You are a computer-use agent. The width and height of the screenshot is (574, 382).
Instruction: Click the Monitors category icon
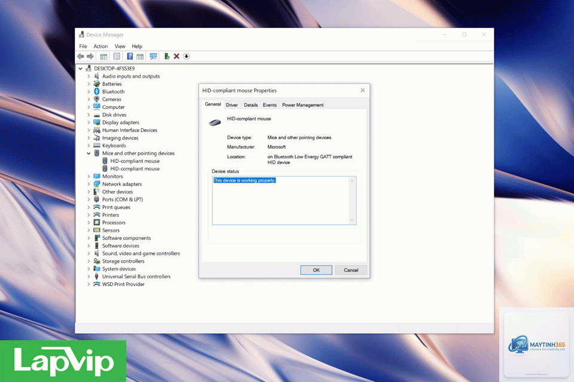tap(97, 176)
